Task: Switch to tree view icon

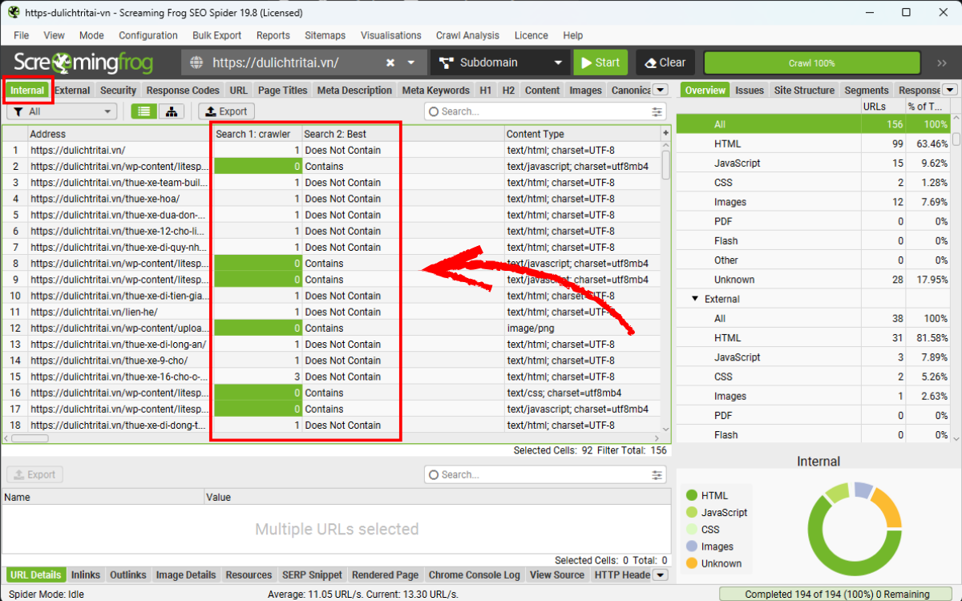Action: [x=172, y=111]
